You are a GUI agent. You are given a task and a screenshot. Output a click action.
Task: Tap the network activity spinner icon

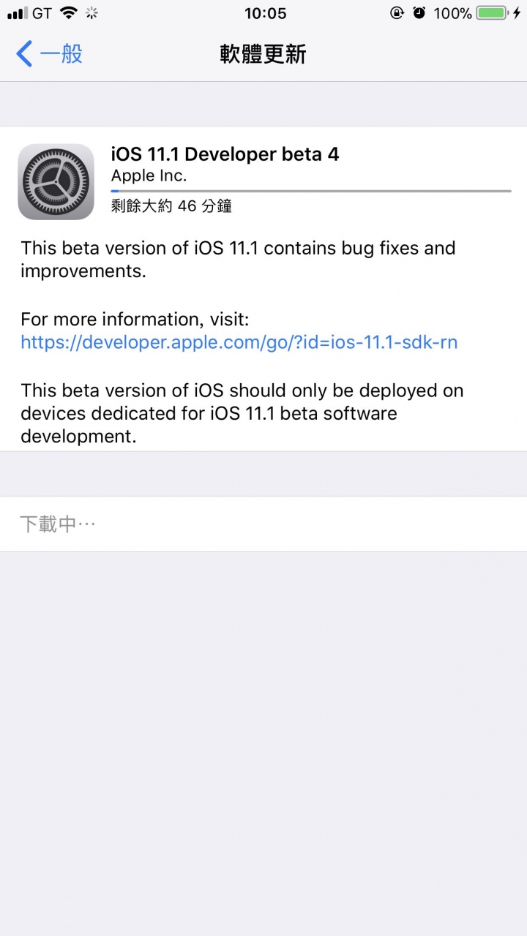tap(92, 12)
